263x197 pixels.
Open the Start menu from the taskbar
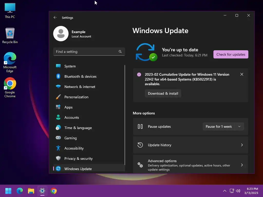point(8,191)
